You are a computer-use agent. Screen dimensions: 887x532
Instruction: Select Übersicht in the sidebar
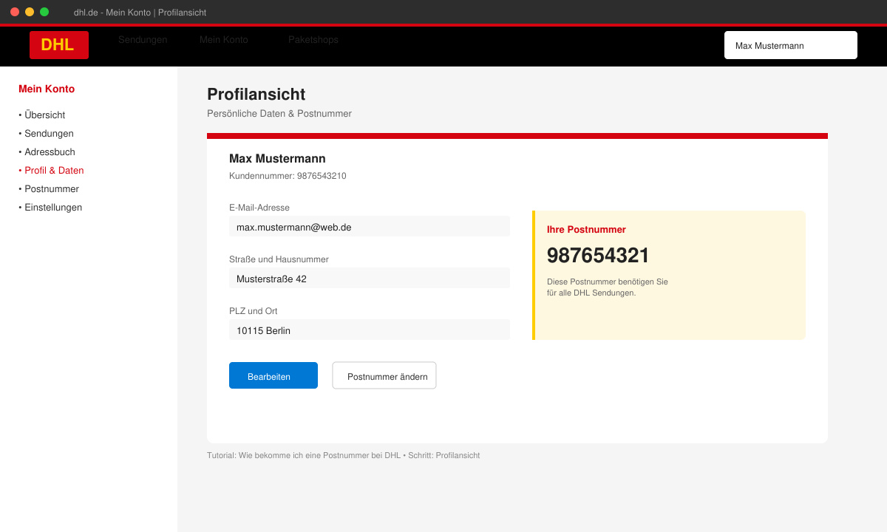tap(42, 115)
